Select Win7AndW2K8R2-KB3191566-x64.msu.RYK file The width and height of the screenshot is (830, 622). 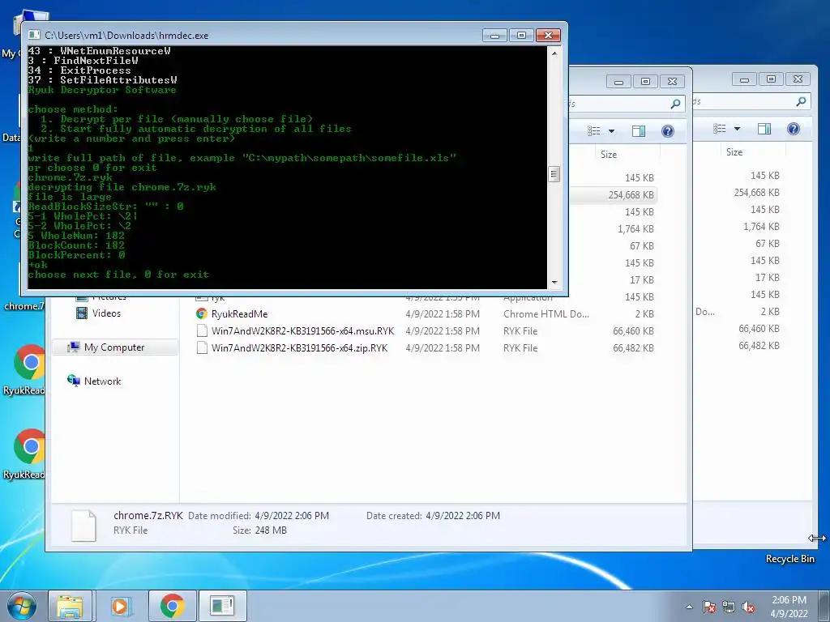tap(302, 330)
